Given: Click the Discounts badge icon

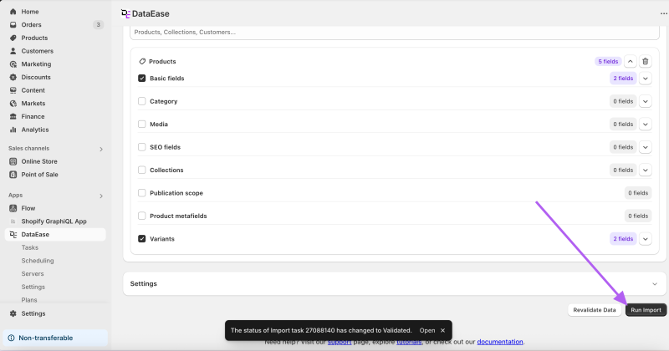Looking at the screenshot, I should [13, 77].
